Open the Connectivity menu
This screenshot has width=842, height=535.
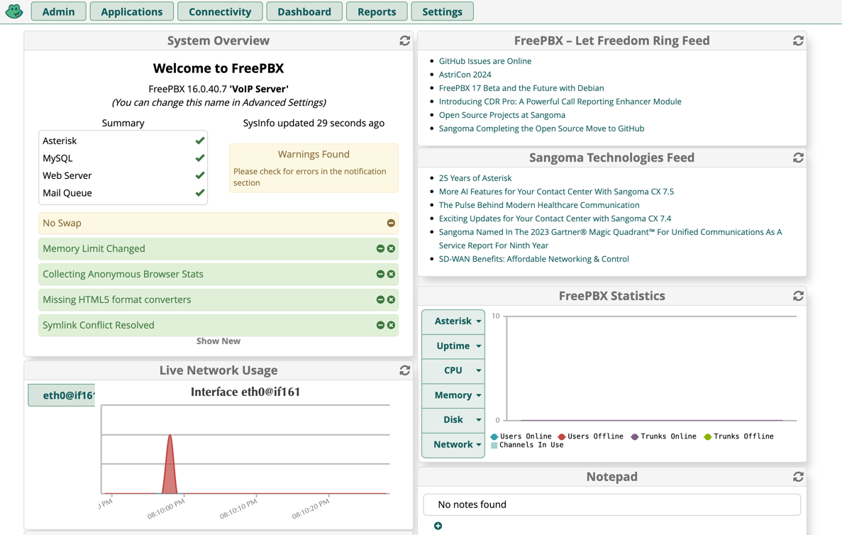220,11
